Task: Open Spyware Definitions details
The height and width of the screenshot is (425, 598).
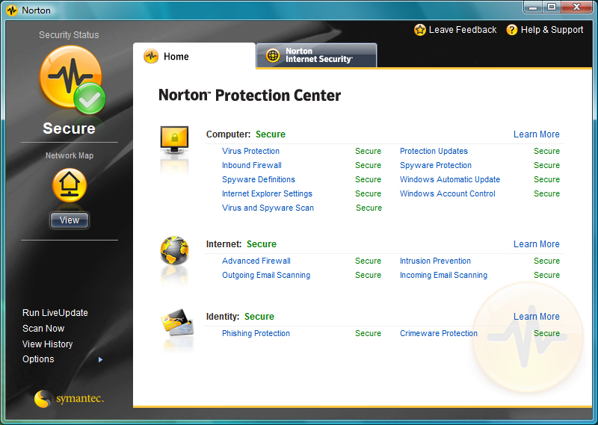Action: (259, 179)
